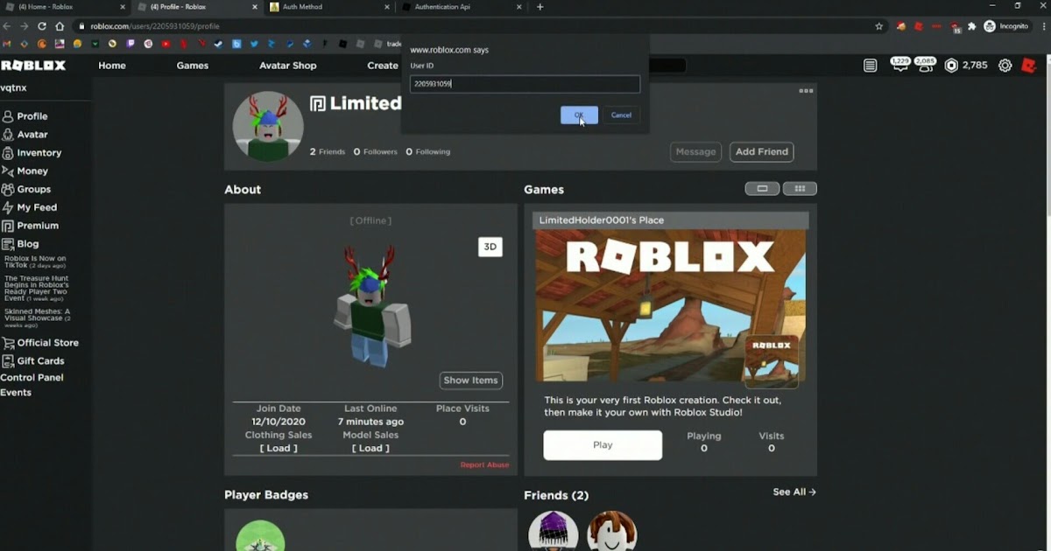Viewport: 1051px width, 551px height.
Task: Switch games to grid view
Action: pyautogui.click(x=800, y=189)
